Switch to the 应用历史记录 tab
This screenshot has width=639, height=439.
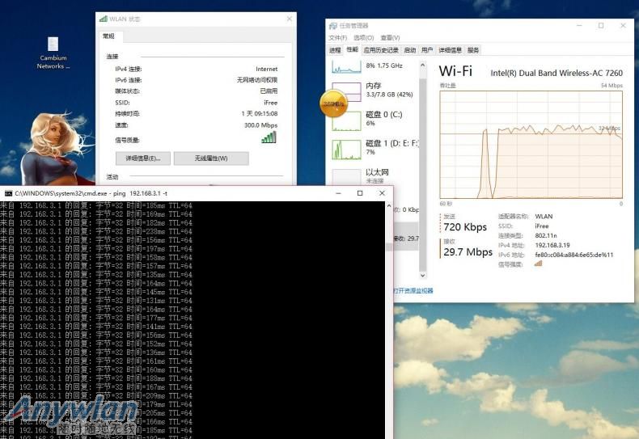click(x=381, y=50)
